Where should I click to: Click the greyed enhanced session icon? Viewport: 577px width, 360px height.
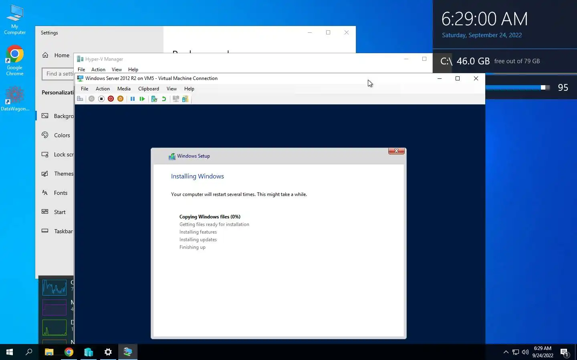point(176,99)
